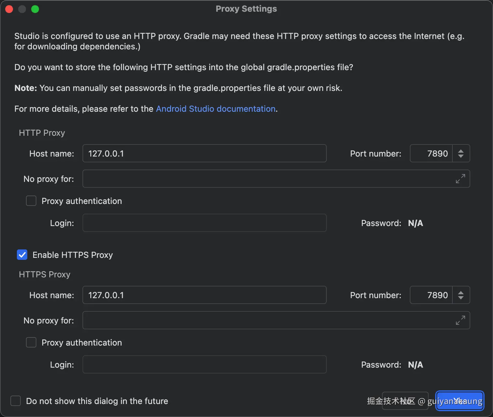Check 'Do not show this dialog in the future'
The width and height of the screenshot is (493, 417).
point(16,401)
